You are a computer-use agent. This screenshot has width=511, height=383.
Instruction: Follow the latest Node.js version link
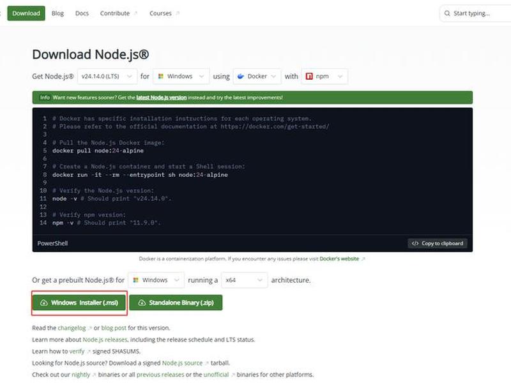(162, 98)
